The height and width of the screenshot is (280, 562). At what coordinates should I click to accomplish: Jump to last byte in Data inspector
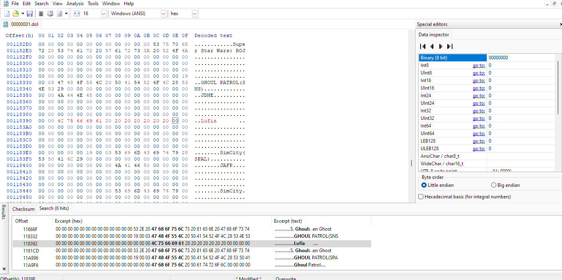click(x=450, y=46)
